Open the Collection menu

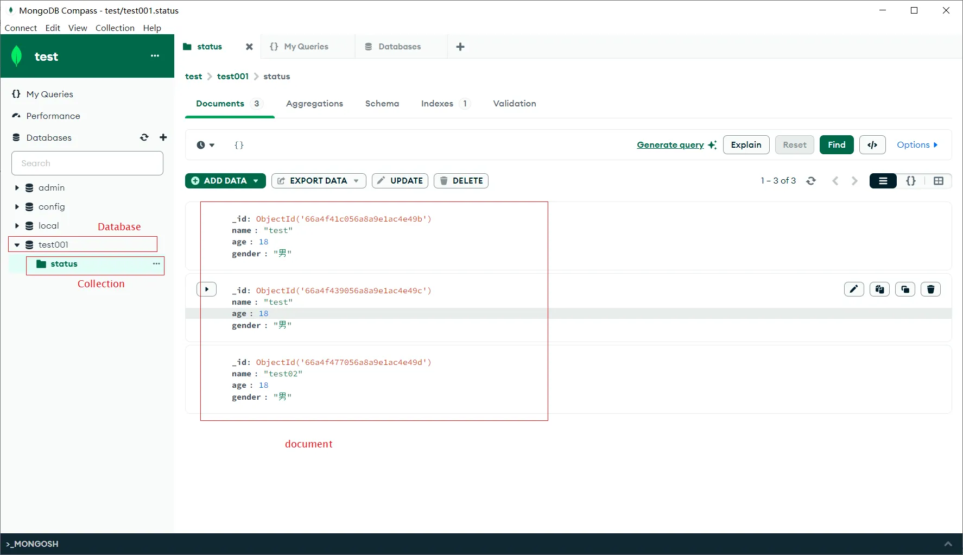115,28
